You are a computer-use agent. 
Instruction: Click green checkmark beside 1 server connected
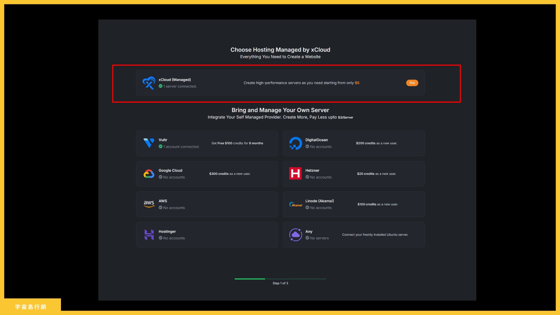tap(160, 86)
